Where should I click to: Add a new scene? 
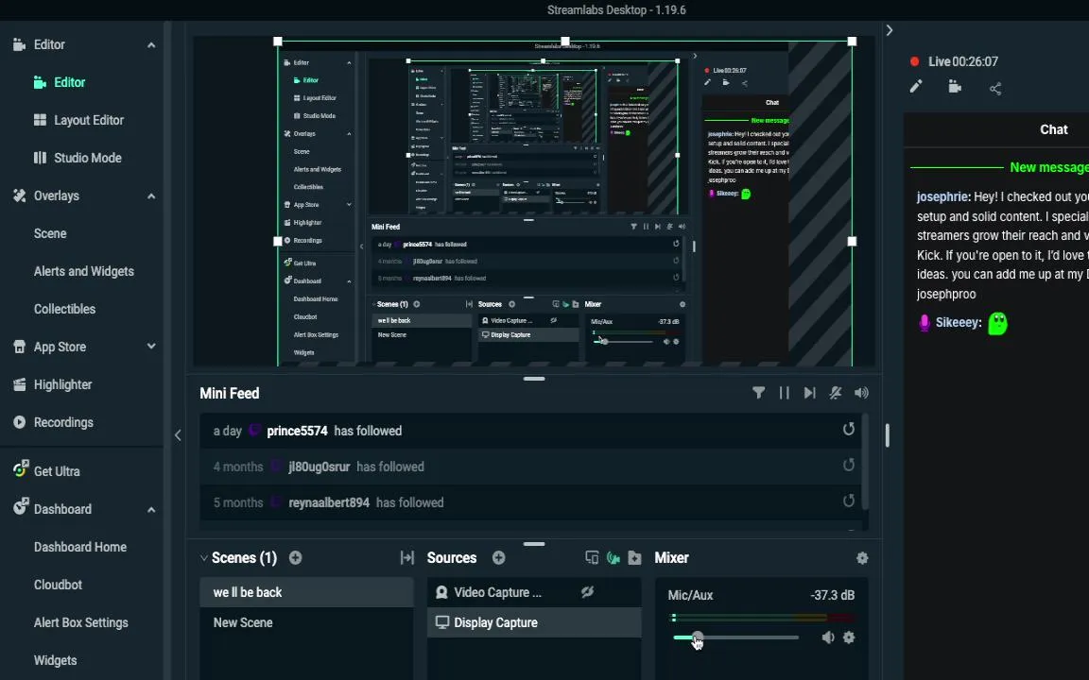295,558
